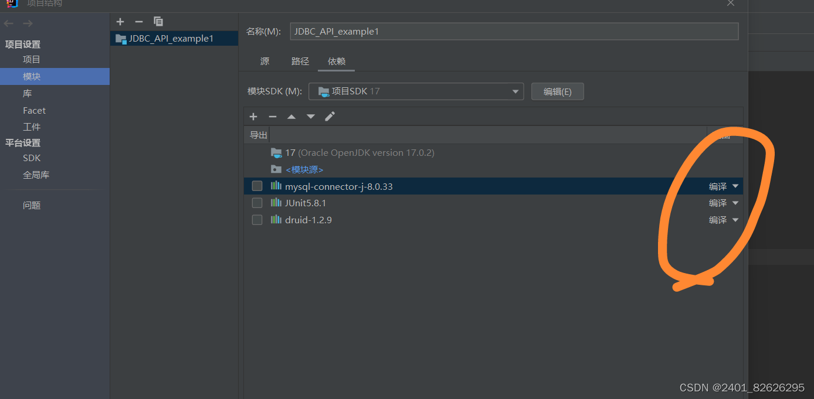Check the export box for druid-1.2.9
The width and height of the screenshot is (814, 399).
(256, 220)
